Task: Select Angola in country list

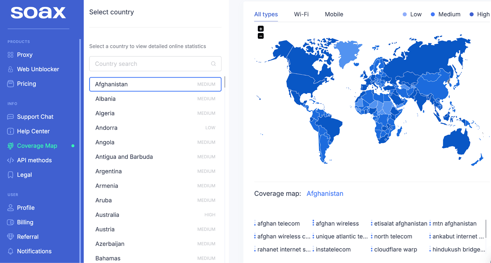Action: point(155,142)
